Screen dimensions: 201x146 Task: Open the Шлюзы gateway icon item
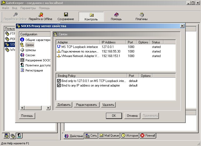[x=22, y=50]
